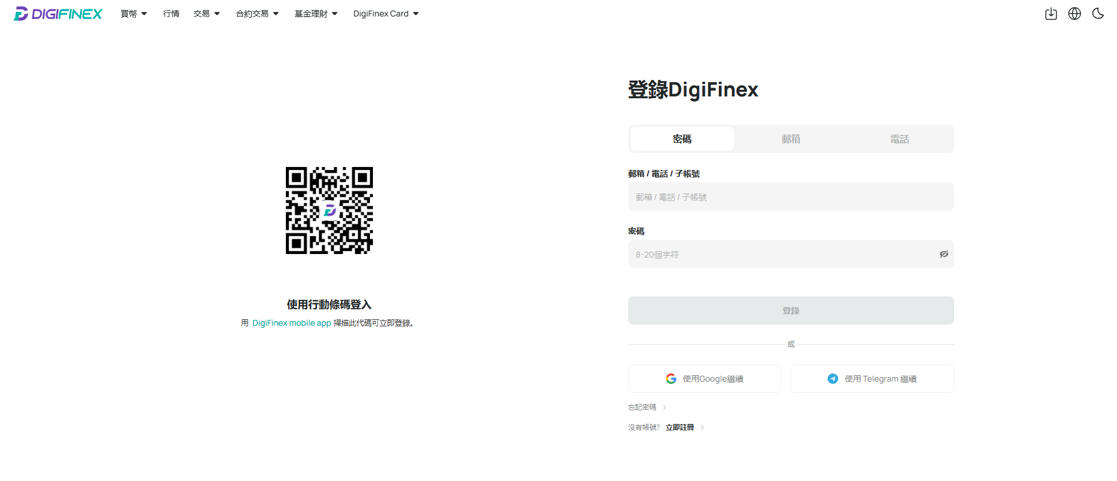
Task: Open the app download icon
Action: [x=1051, y=14]
